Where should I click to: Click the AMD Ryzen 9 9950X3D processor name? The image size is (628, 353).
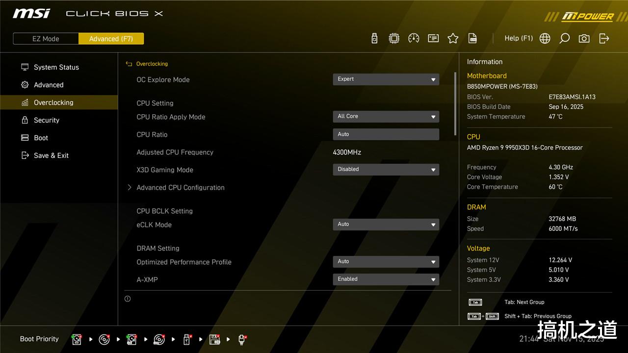(x=525, y=148)
